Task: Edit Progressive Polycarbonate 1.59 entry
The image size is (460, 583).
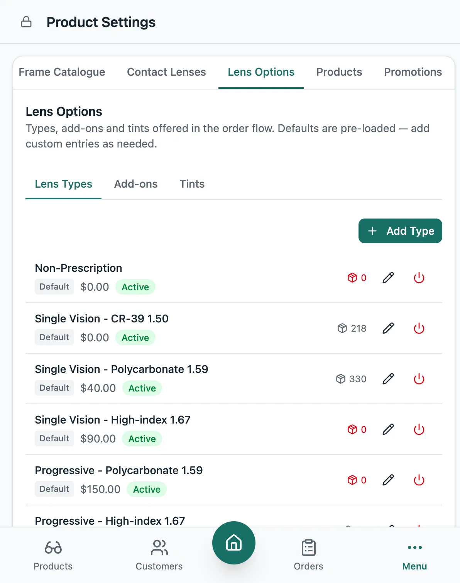Action: [388, 480]
